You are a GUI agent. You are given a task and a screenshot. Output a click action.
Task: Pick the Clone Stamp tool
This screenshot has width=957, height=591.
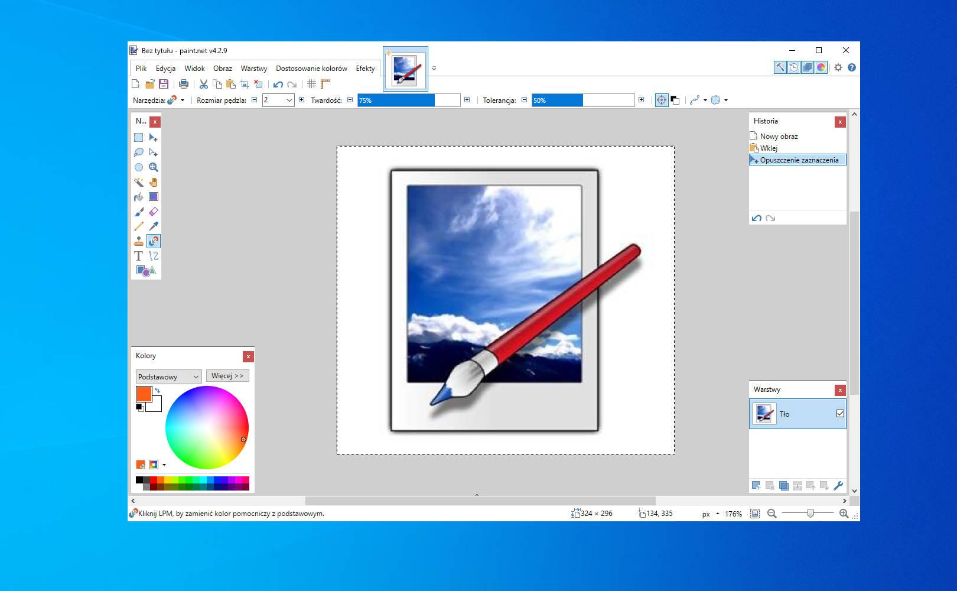tap(138, 240)
